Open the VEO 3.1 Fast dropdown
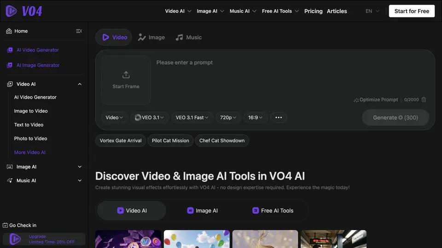 (192, 118)
